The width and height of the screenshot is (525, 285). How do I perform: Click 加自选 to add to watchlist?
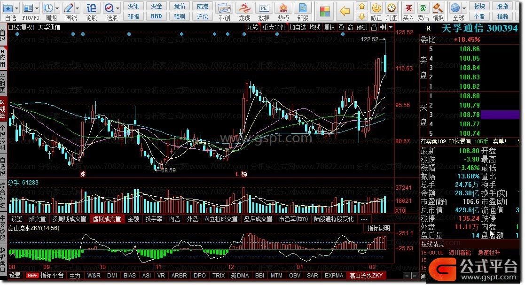[x=298, y=27]
